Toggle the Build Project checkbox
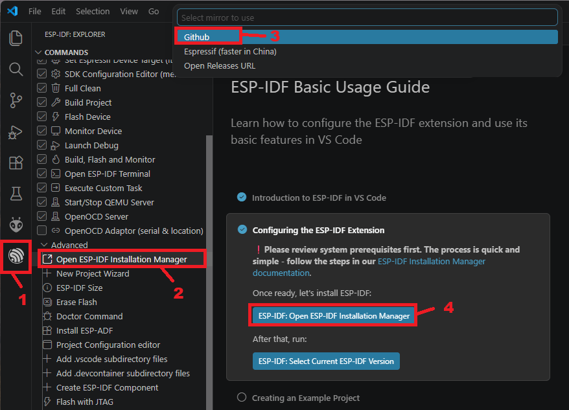Viewport: 569px width, 410px height. pos(41,102)
